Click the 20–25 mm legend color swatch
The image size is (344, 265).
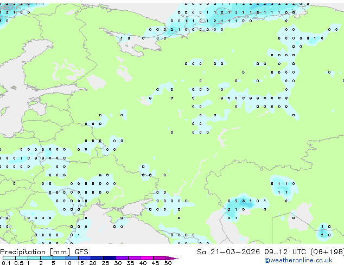point(97,258)
